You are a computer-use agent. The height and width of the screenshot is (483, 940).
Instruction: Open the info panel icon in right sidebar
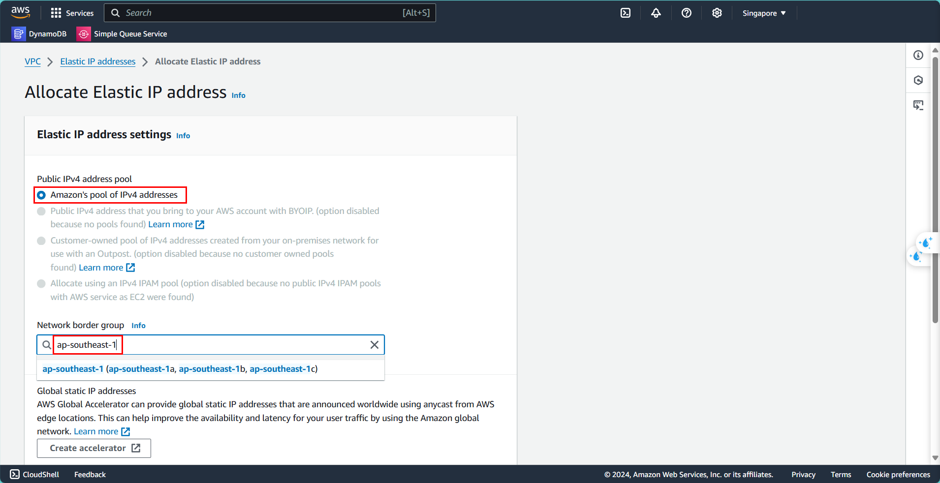[918, 55]
